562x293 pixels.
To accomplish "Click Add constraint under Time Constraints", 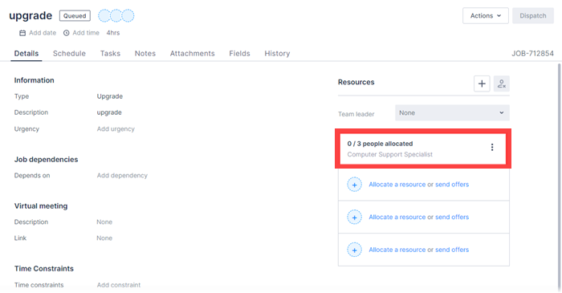I will (119, 285).
